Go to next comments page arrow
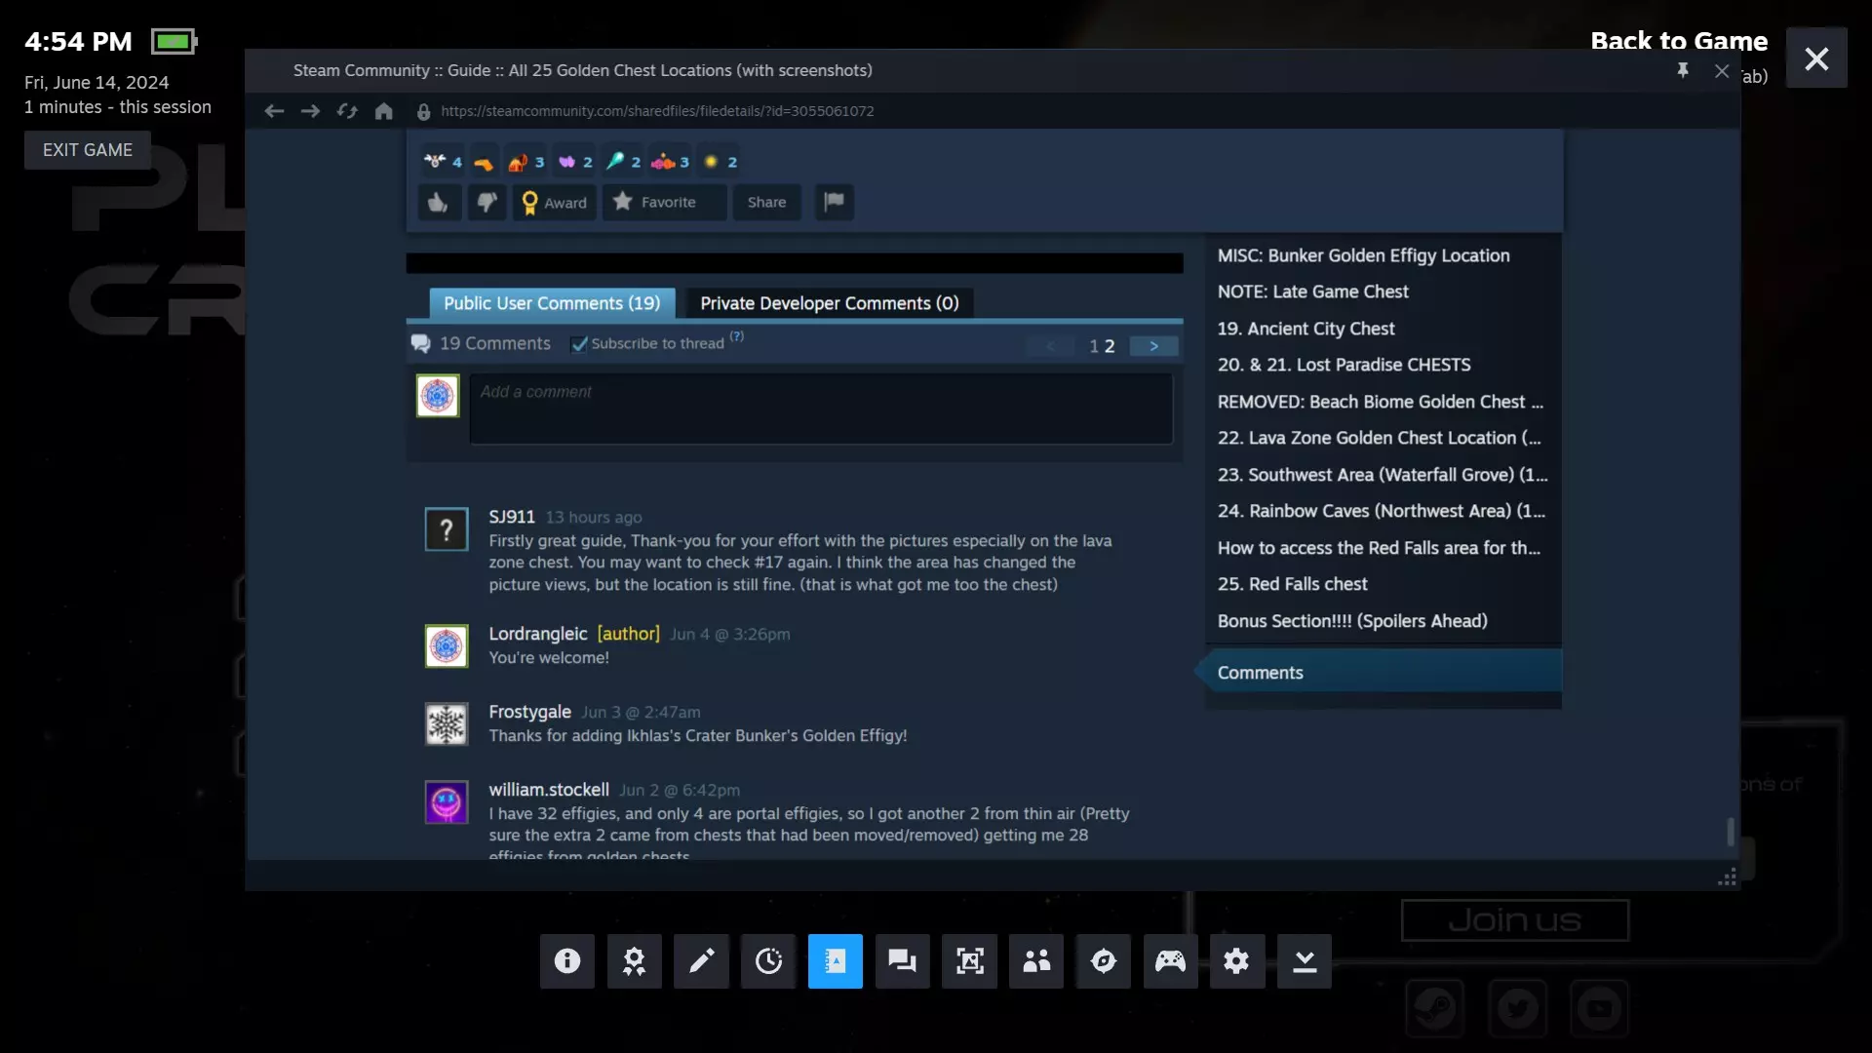 pos(1153,346)
